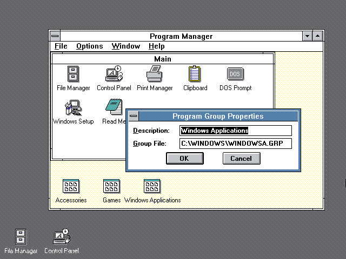The image size is (346, 259).
Task: Click the "Group File:" label
Action: click(x=149, y=144)
